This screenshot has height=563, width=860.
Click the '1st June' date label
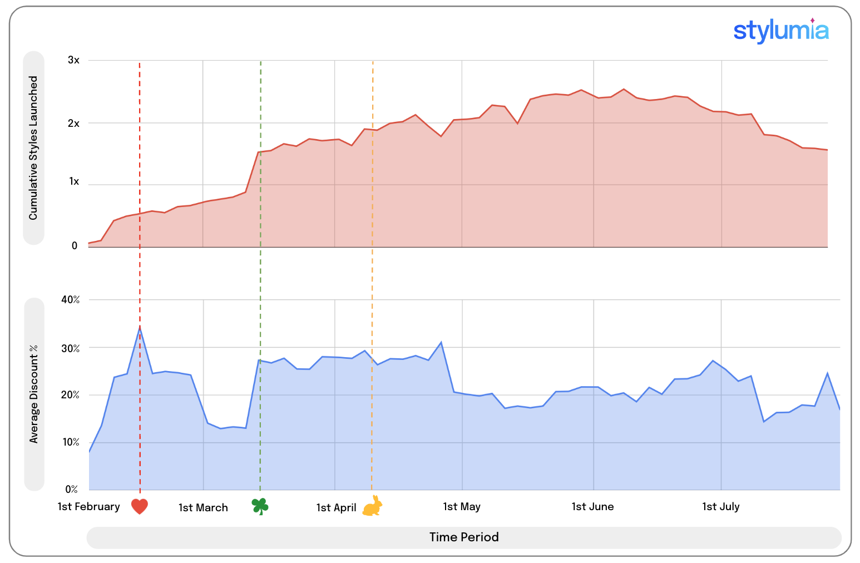pyautogui.click(x=592, y=507)
